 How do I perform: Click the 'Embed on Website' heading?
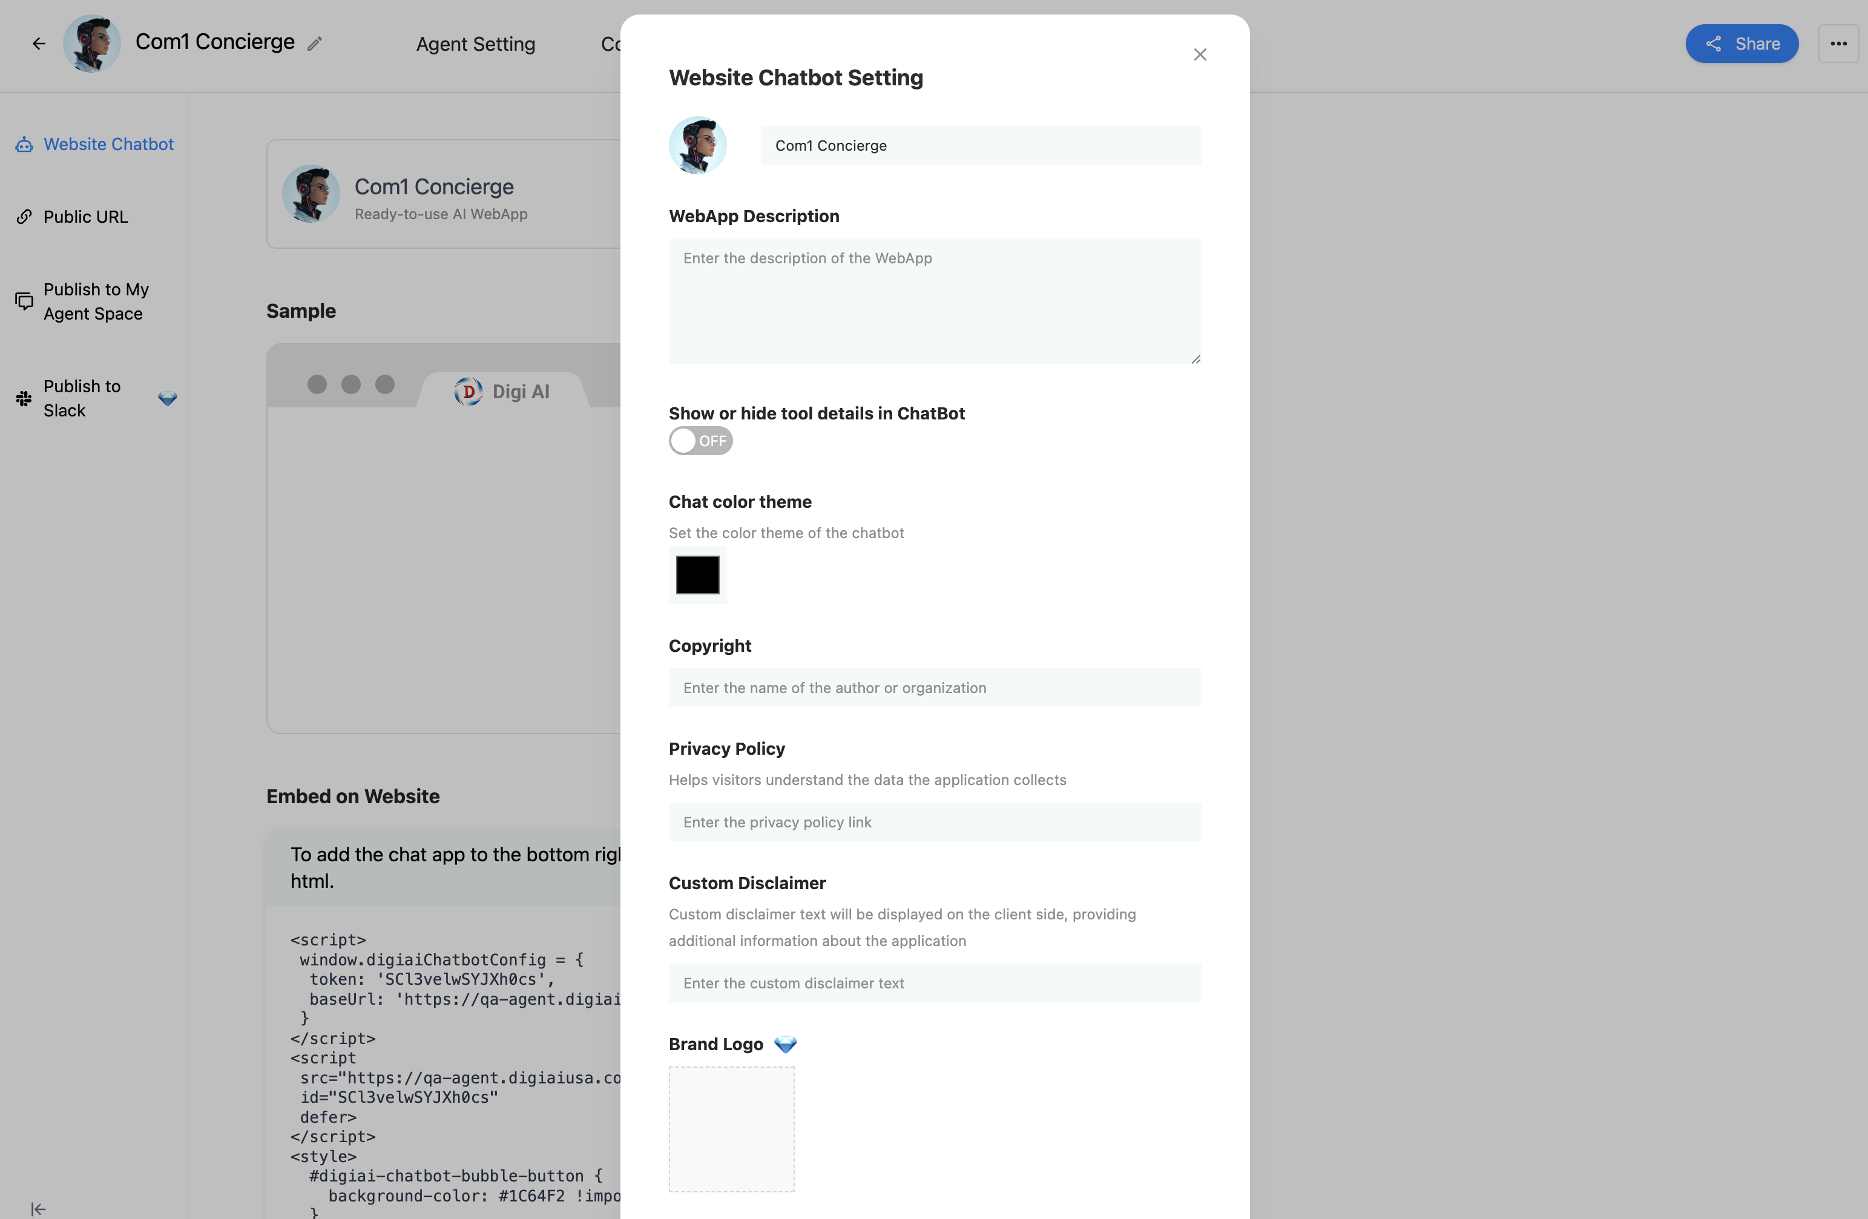click(x=353, y=796)
